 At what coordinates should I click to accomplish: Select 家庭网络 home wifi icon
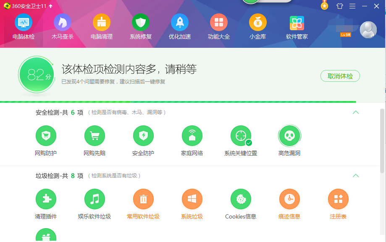192,136
